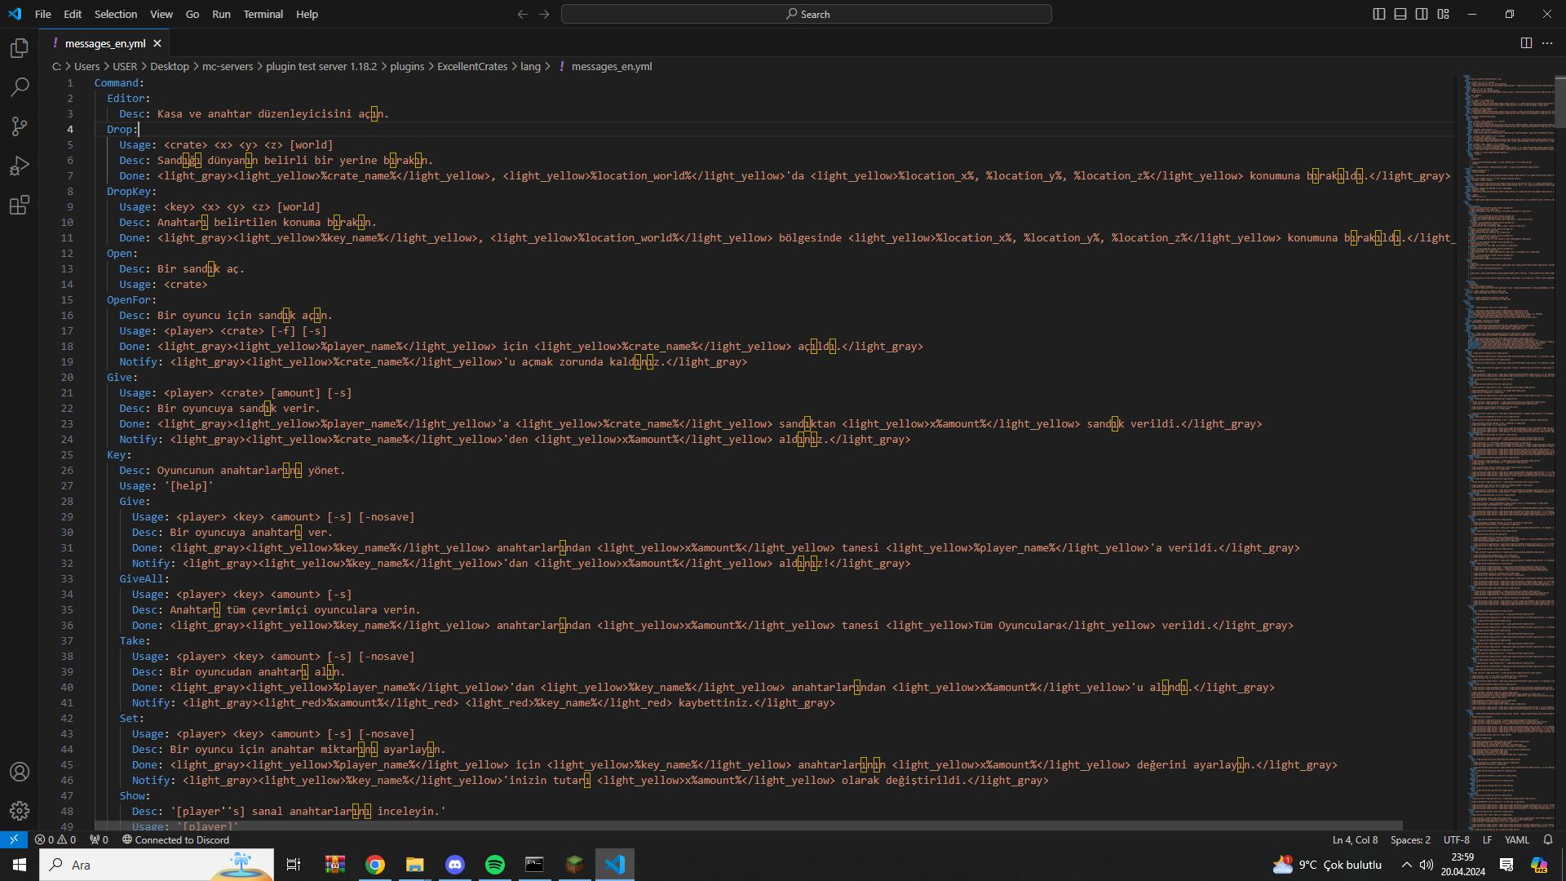1566x881 pixels.
Task: Select language mode YAML
Action: (x=1517, y=839)
